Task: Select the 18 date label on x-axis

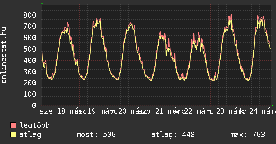Action: (61, 111)
